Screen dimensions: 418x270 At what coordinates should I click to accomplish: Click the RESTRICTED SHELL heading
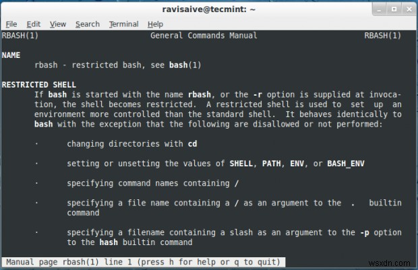(x=39, y=85)
